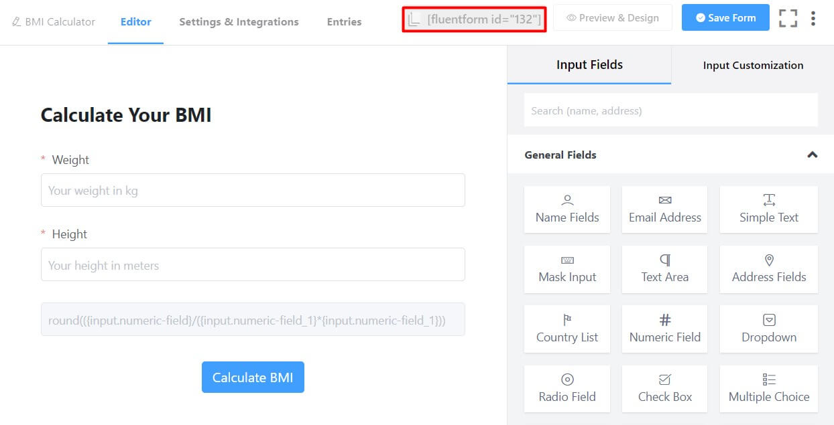
Task: Insert a Dropdown field
Action: 768,329
